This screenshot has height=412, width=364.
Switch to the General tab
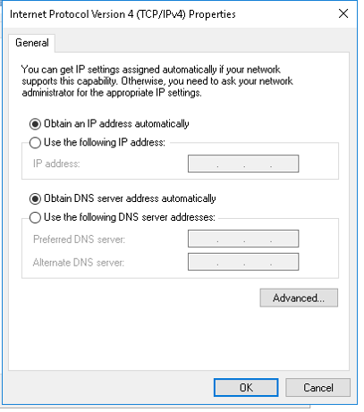32,43
